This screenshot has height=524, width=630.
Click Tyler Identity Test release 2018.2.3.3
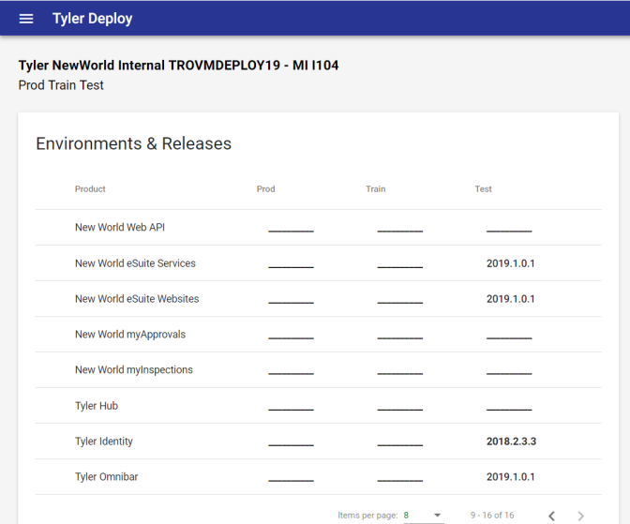pos(511,442)
